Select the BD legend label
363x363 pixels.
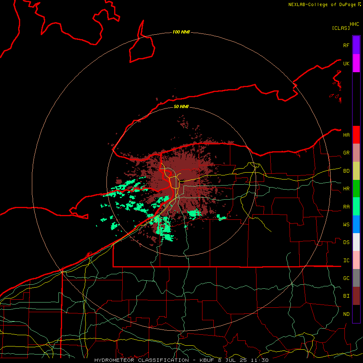(x=346, y=171)
